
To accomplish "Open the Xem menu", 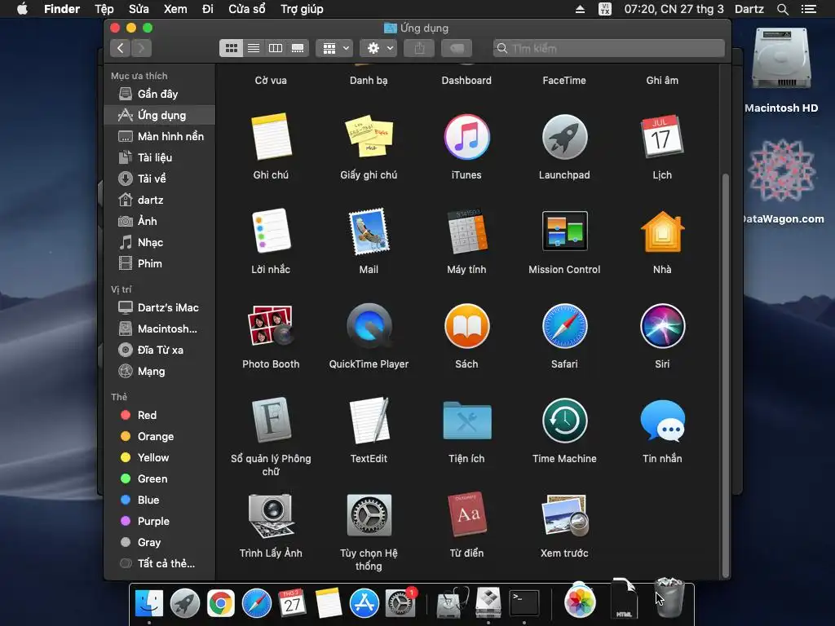I will 175,9.
